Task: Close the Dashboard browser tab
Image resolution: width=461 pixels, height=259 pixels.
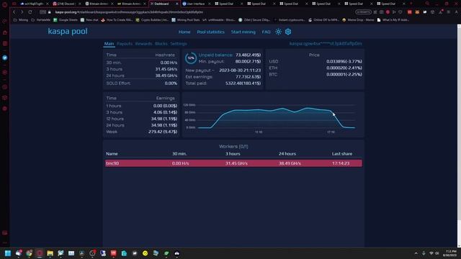Action: (x=177, y=4)
